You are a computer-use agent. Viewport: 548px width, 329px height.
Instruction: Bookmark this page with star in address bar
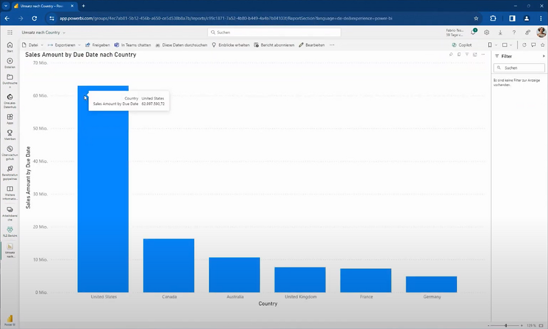coord(476,18)
